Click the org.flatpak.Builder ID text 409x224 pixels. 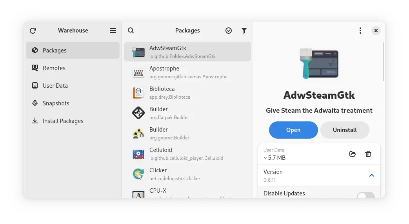tap(169, 117)
